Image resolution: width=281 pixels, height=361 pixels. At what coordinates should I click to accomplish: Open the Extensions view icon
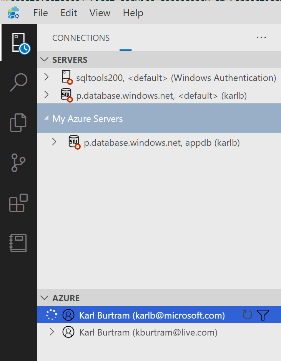(x=18, y=203)
